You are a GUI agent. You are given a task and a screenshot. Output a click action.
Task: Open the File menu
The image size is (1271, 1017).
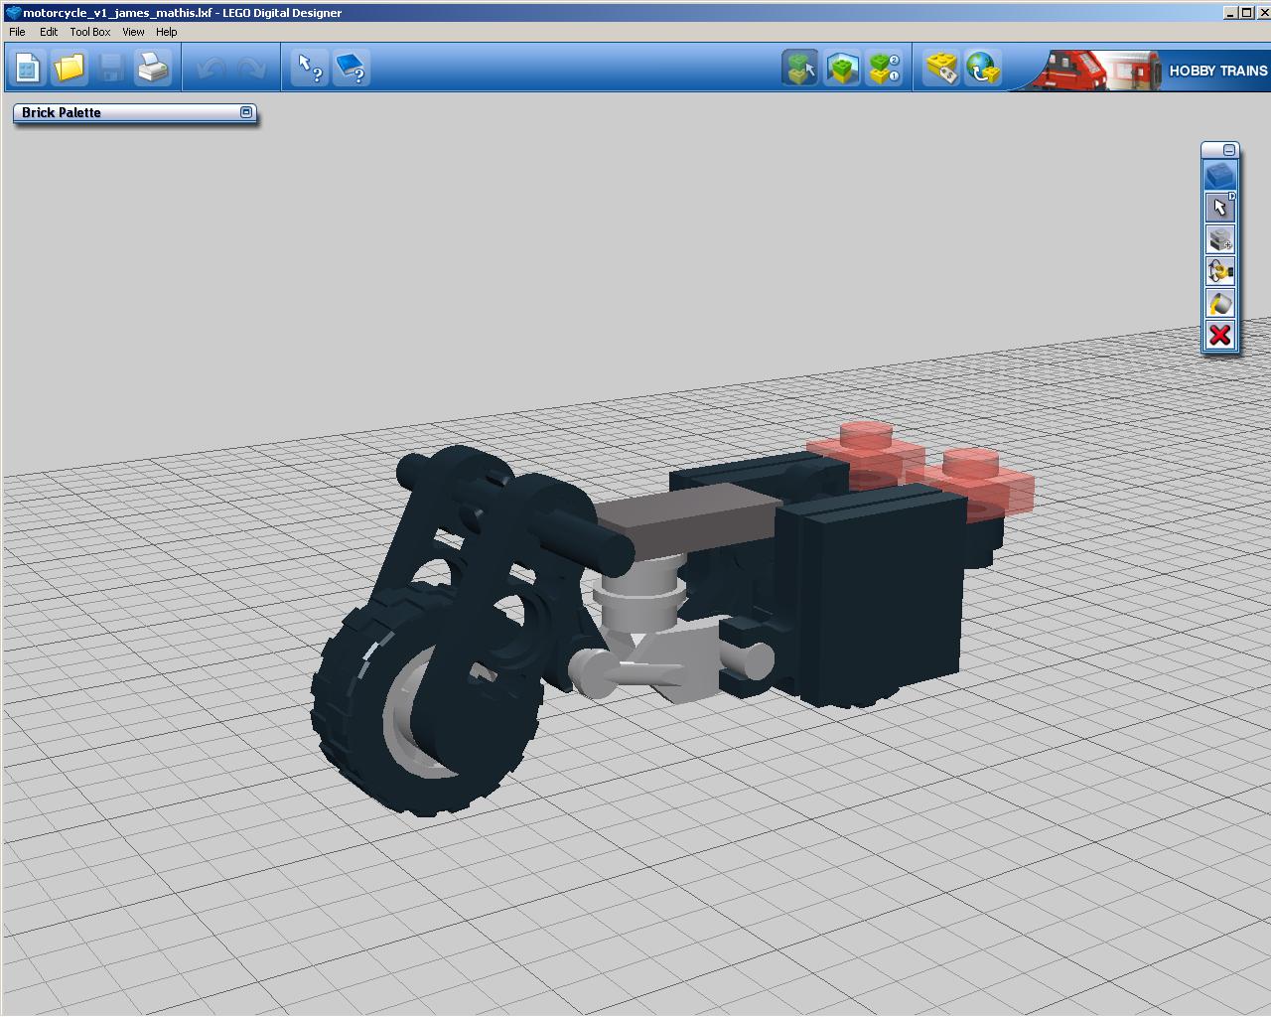[17, 32]
